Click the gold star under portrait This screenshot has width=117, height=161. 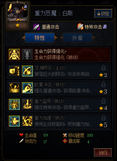pos(17,26)
